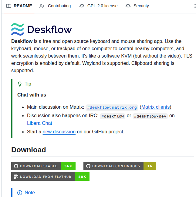This screenshot has width=196, height=197.
Task: Click the Download Continuous badge
Action: [120, 166]
